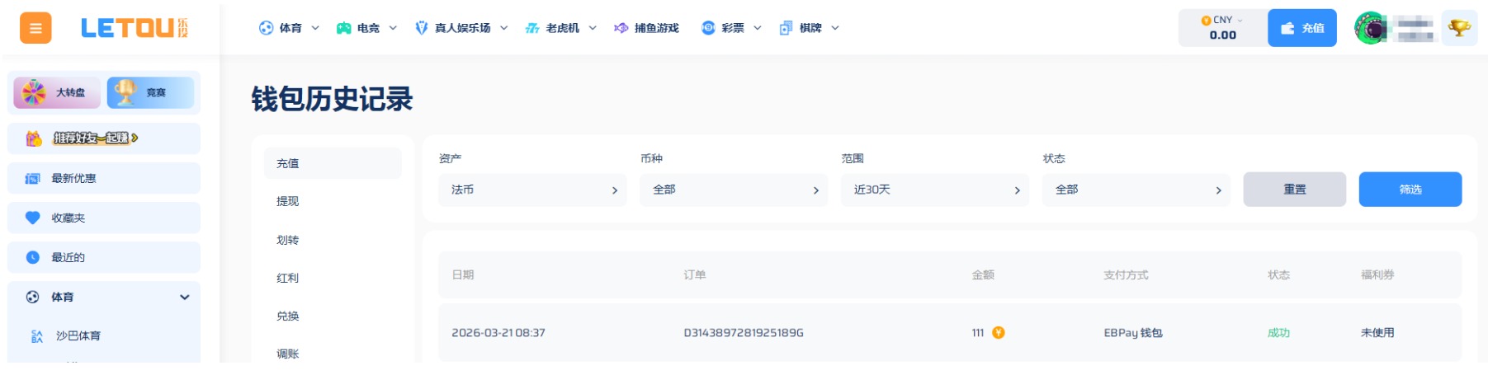1488x389 pixels.
Task: Click the 未使用 coupon cell
Action: point(1377,333)
